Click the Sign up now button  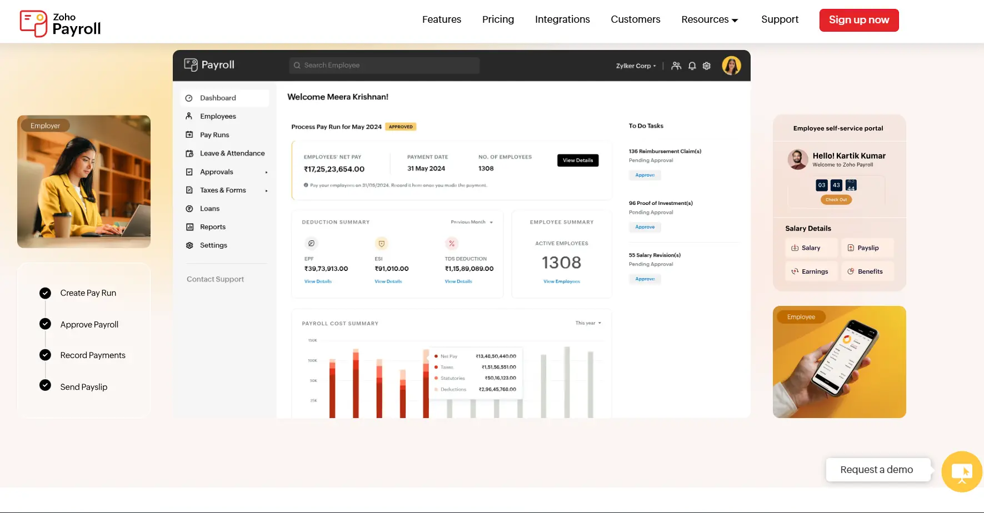click(x=858, y=20)
